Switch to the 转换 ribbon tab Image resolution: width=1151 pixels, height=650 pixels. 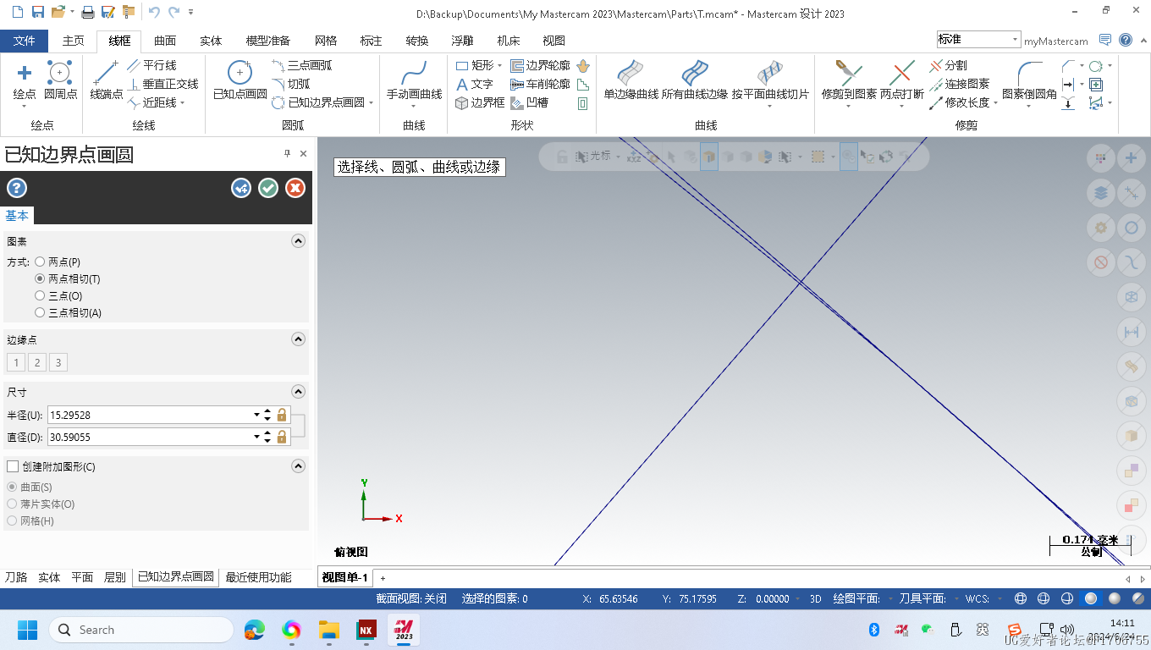tap(417, 41)
